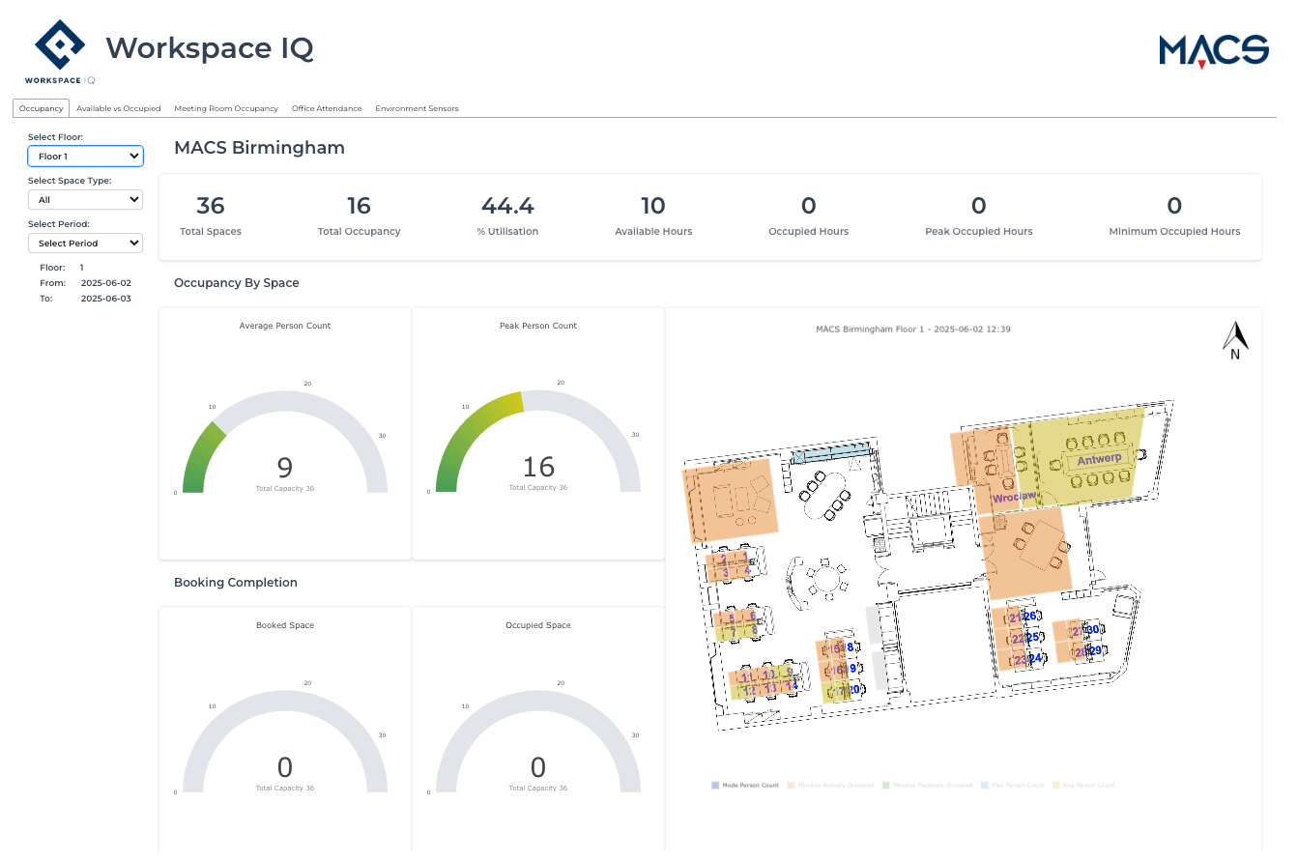This screenshot has height=862, width=1298.
Task: Click desk 28 on the floor plan
Action: (x=1082, y=652)
